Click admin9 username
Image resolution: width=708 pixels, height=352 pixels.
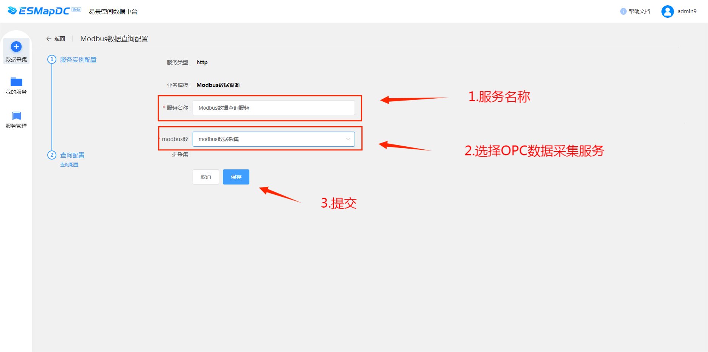tap(687, 11)
